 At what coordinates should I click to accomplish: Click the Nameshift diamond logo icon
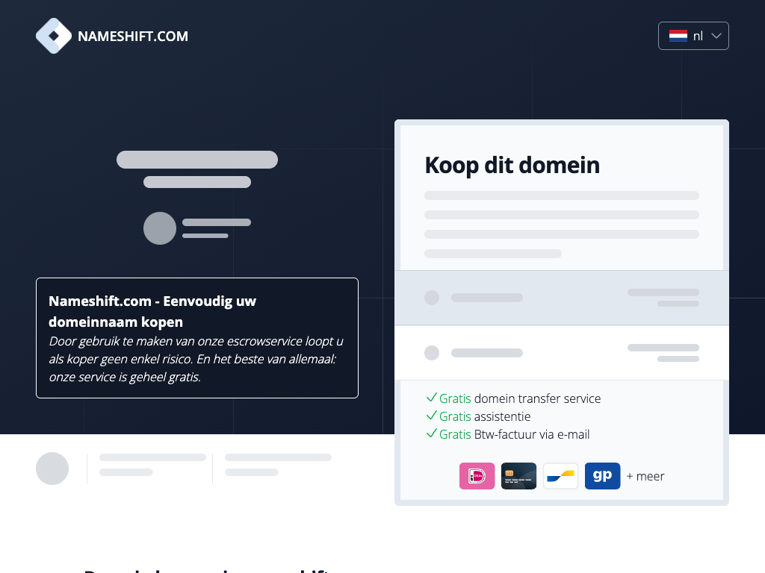pyautogui.click(x=54, y=36)
